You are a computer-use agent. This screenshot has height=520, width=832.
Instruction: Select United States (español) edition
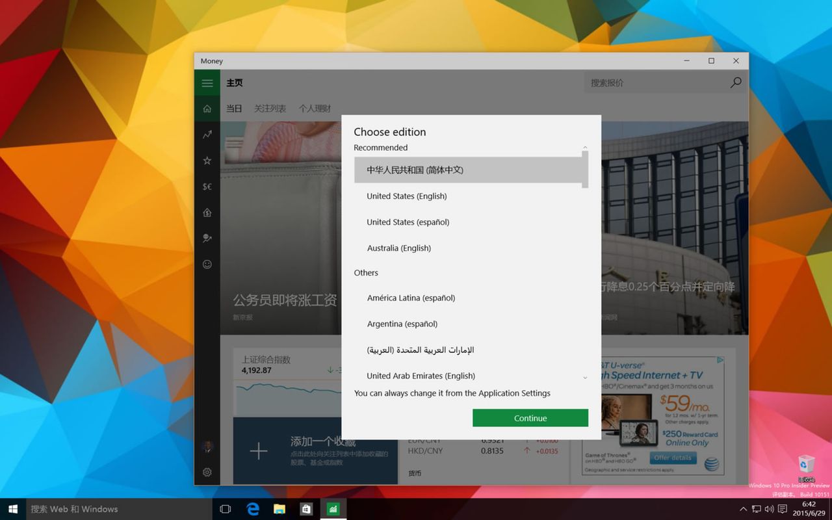click(468, 222)
